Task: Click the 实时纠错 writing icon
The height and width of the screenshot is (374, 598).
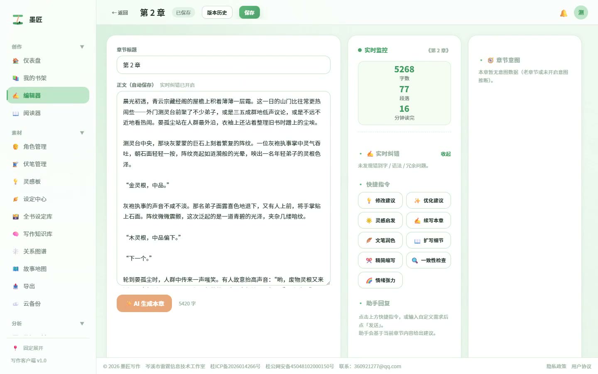Action: 370,154
